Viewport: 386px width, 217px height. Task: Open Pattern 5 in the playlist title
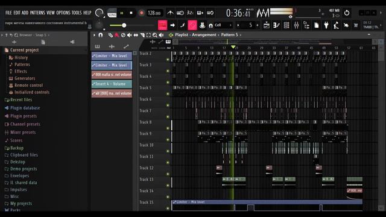(229, 35)
